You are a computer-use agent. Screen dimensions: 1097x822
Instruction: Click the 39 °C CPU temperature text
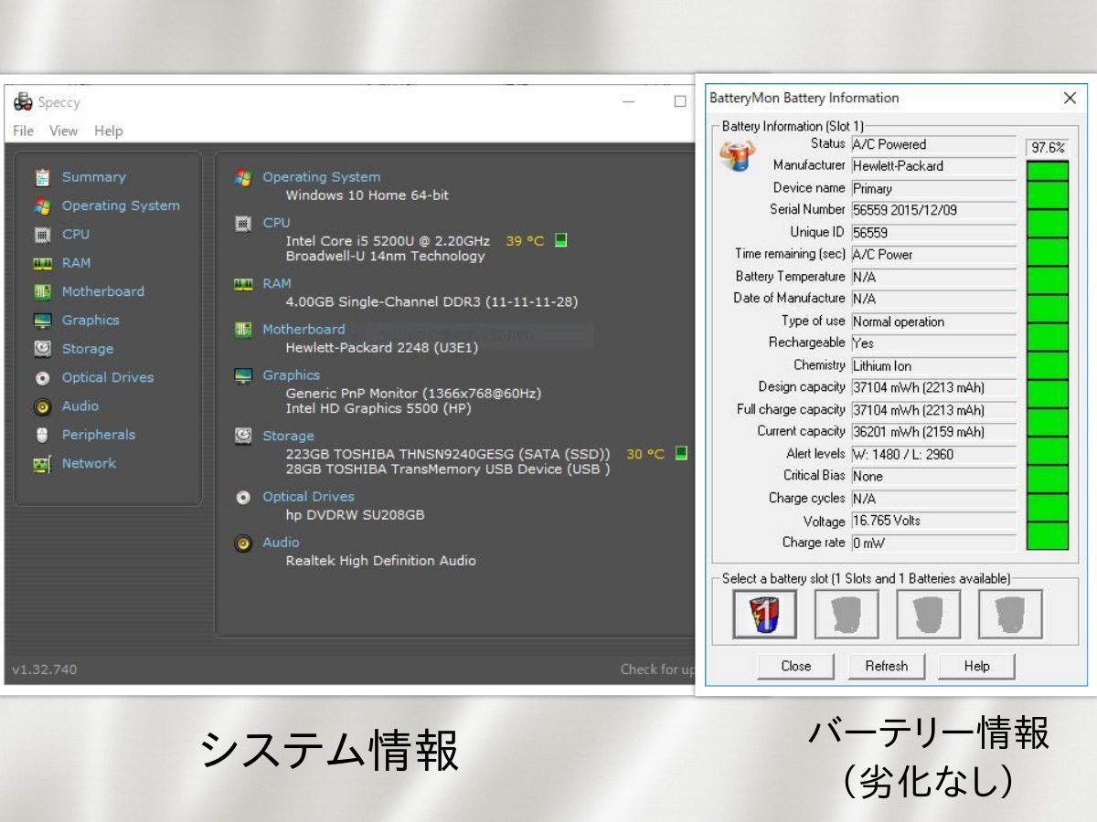(x=525, y=241)
